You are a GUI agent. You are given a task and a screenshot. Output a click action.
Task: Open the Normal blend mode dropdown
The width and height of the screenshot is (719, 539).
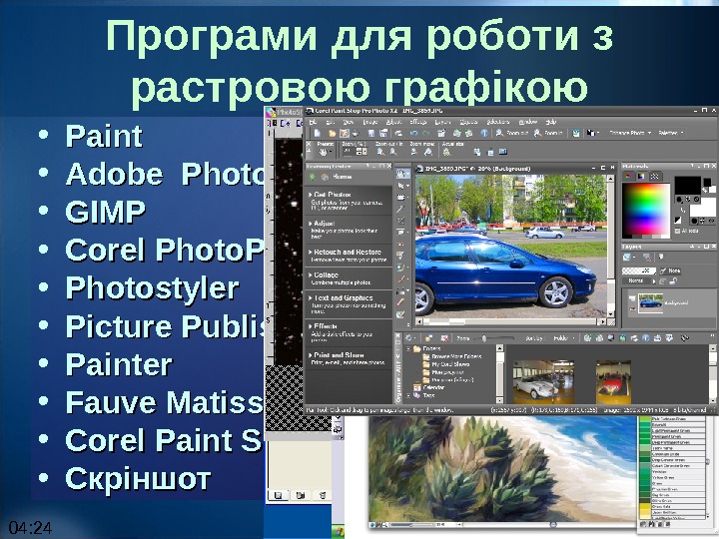click(638, 280)
